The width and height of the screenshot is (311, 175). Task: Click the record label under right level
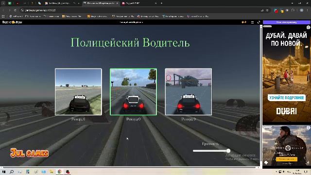pyautogui.click(x=189, y=119)
